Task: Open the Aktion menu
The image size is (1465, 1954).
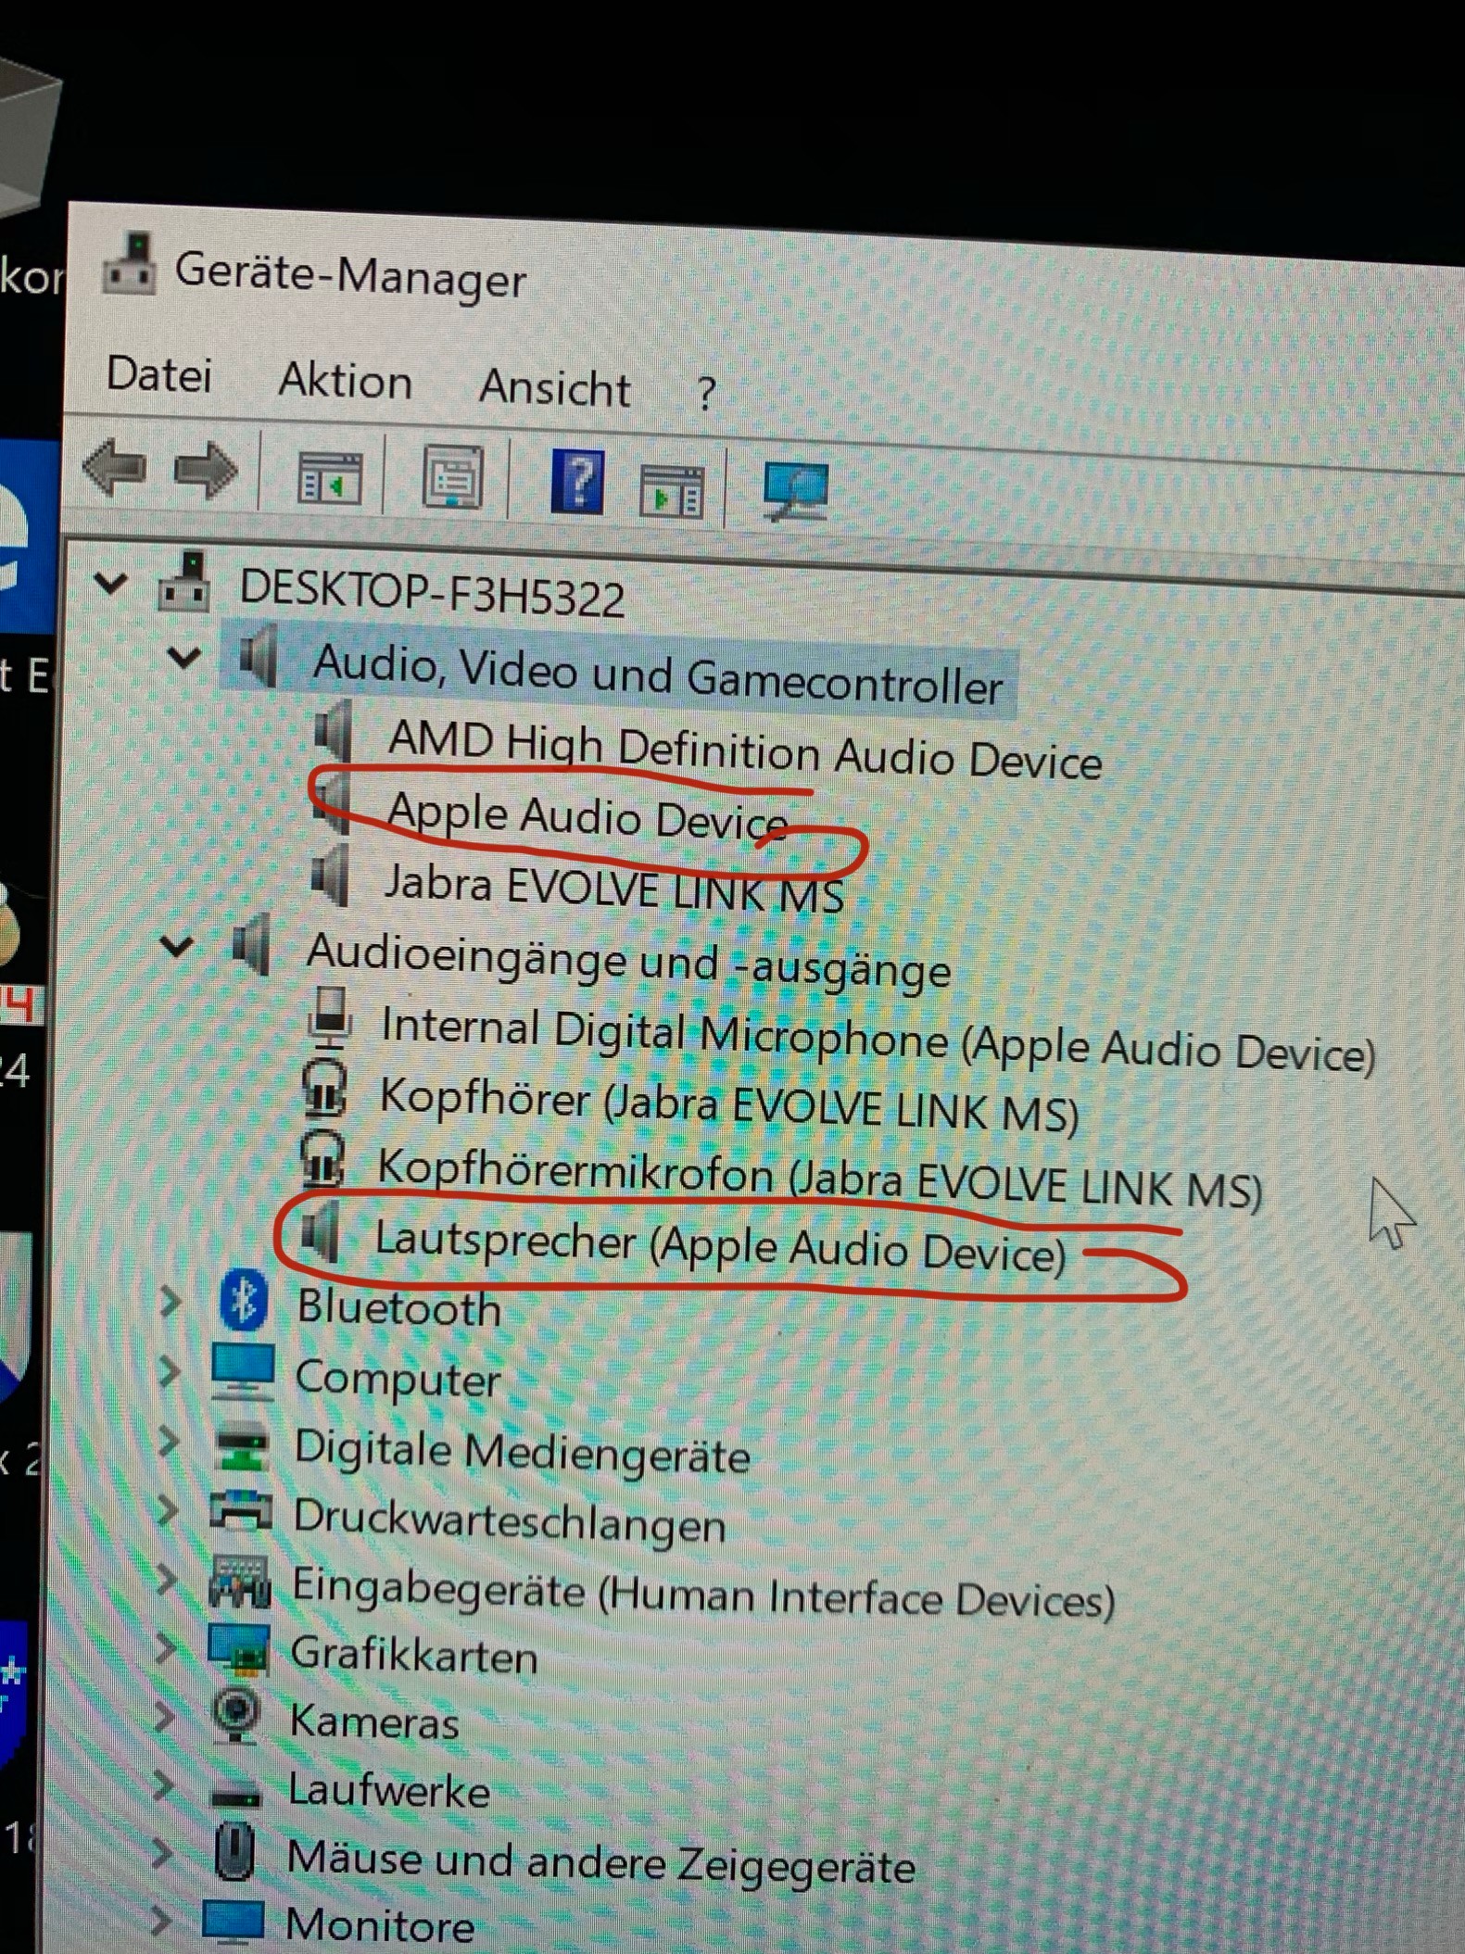Action: point(346,381)
